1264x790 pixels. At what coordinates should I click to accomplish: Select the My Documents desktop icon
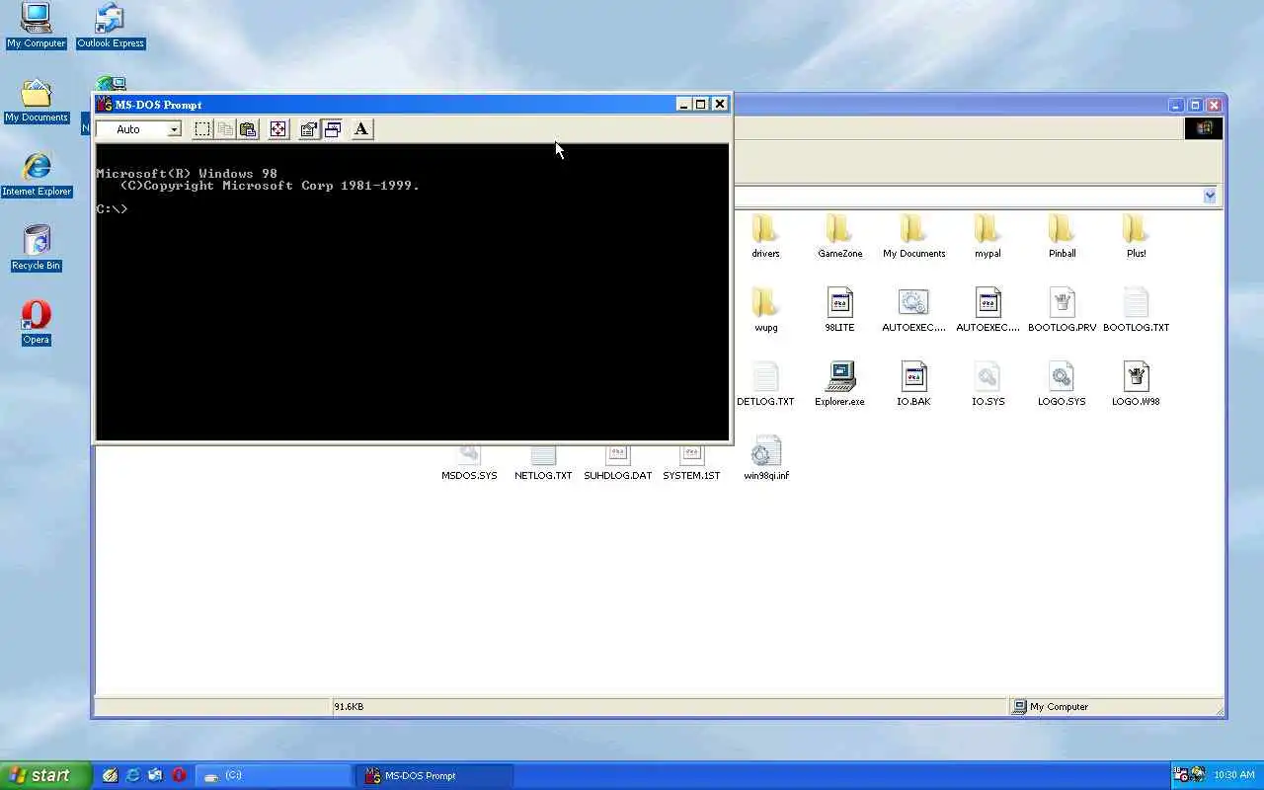tap(36, 100)
